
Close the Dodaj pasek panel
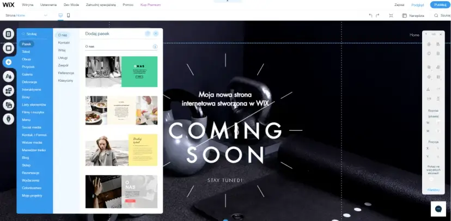tap(156, 34)
